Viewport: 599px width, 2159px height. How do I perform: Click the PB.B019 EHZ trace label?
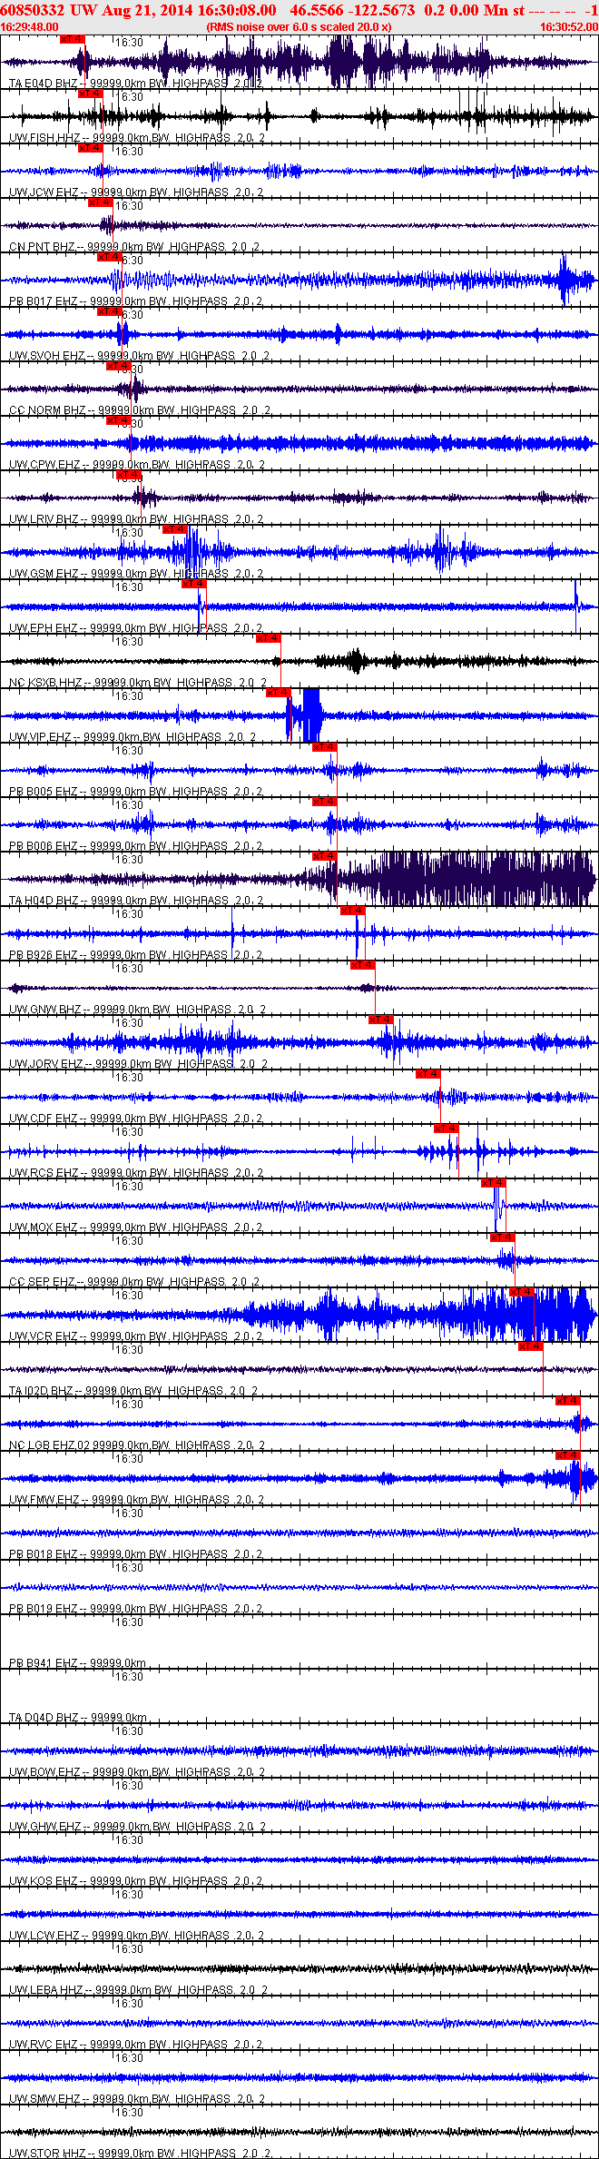point(135,1609)
